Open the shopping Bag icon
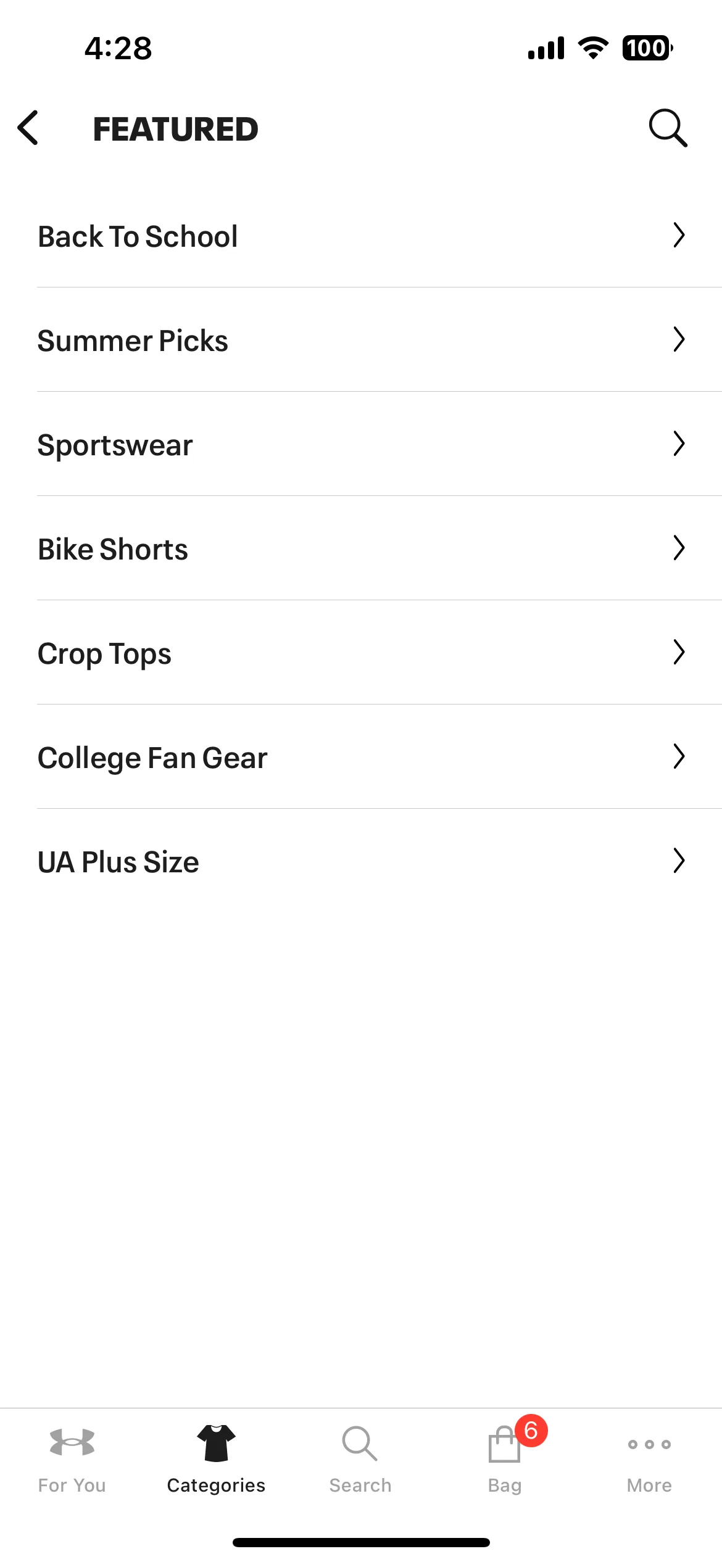Image resolution: width=722 pixels, height=1562 pixels. pyautogui.click(x=504, y=1444)
